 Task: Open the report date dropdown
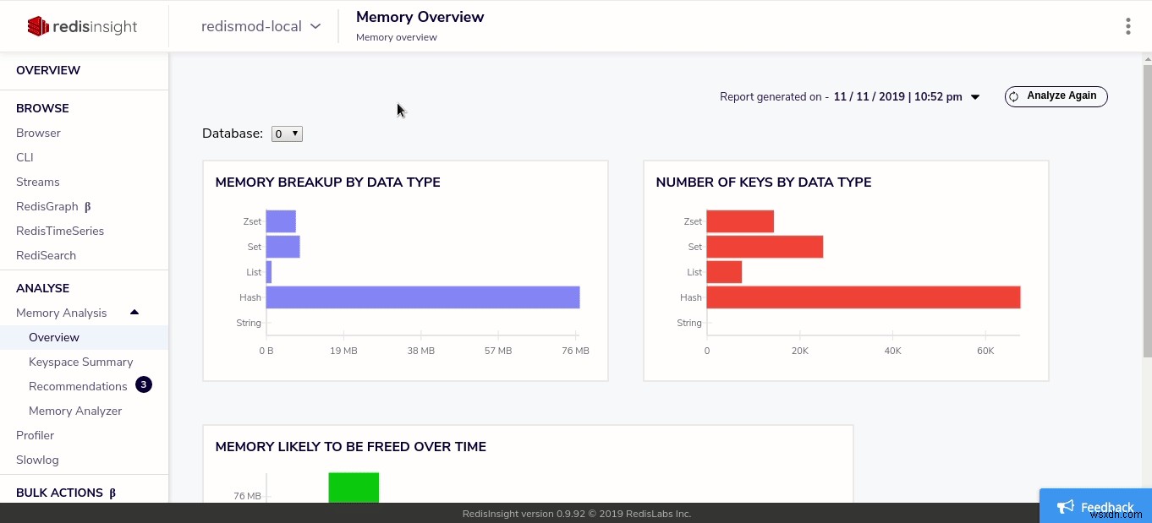click(x=976, y=96)
